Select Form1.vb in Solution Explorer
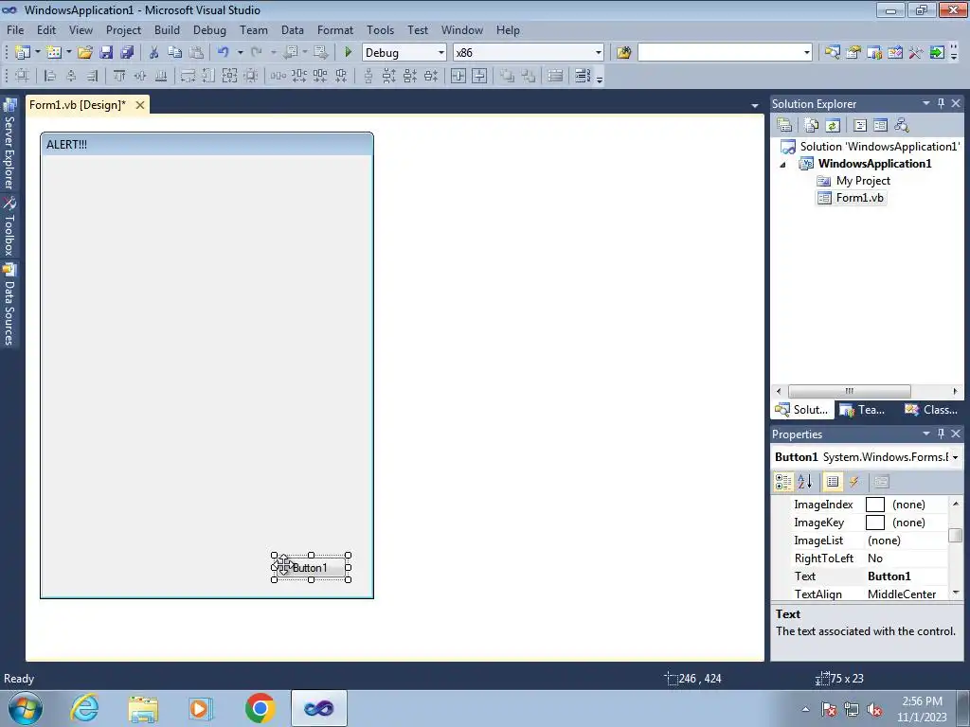 (851, 198)
